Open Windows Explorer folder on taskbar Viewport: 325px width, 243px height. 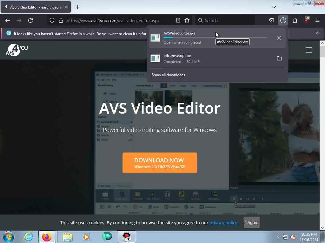tap(68, 237)
